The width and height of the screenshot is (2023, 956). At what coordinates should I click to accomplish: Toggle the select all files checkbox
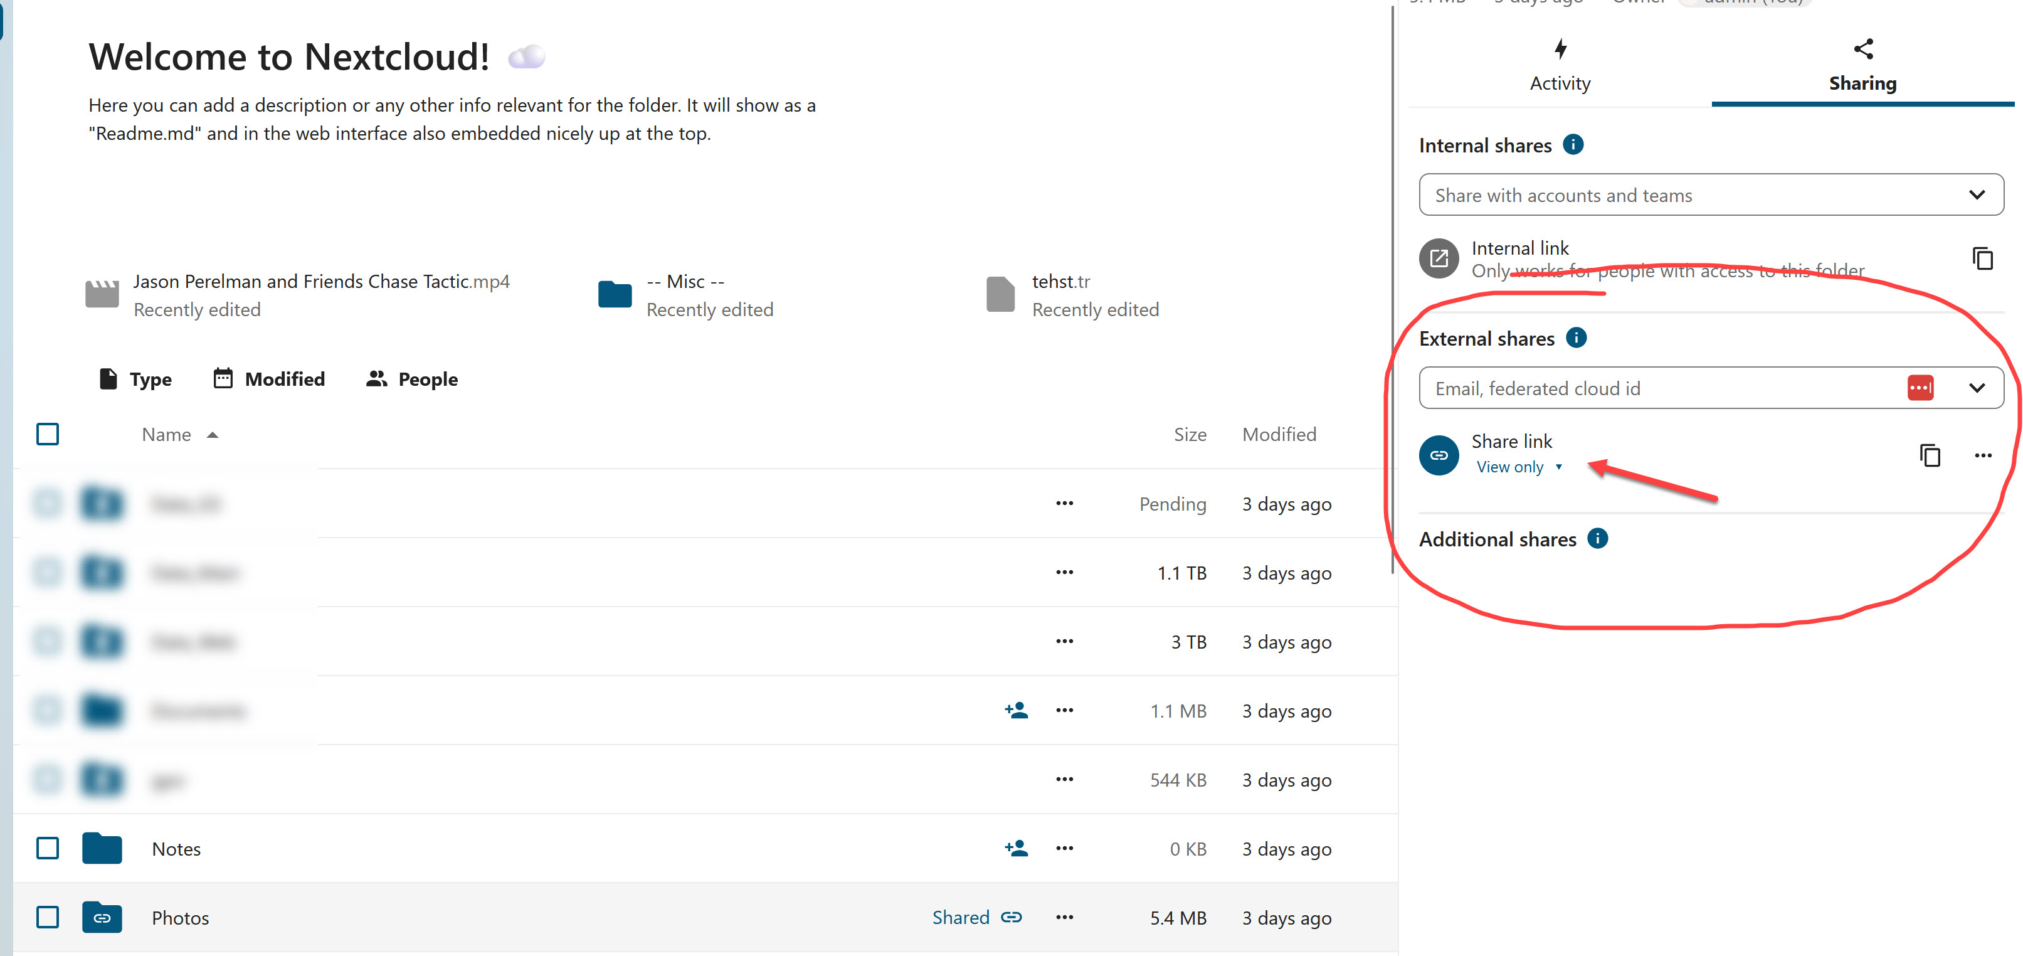point(47,434)
